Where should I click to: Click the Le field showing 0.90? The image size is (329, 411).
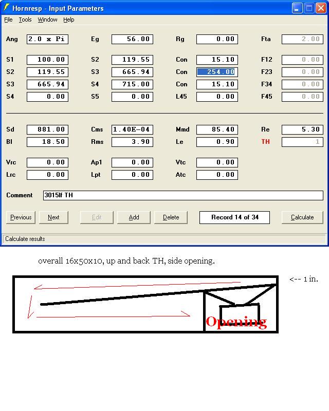pyautogui.click(x=217, y=142)
